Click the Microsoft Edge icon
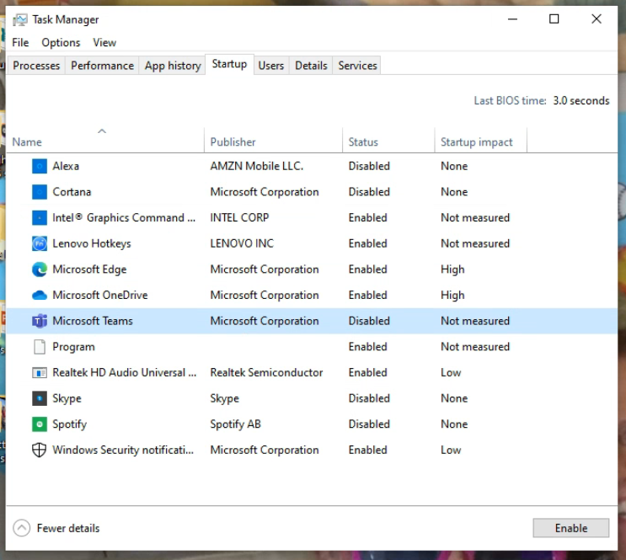Screen dimensions: 626x560 (x=40, y=269)
